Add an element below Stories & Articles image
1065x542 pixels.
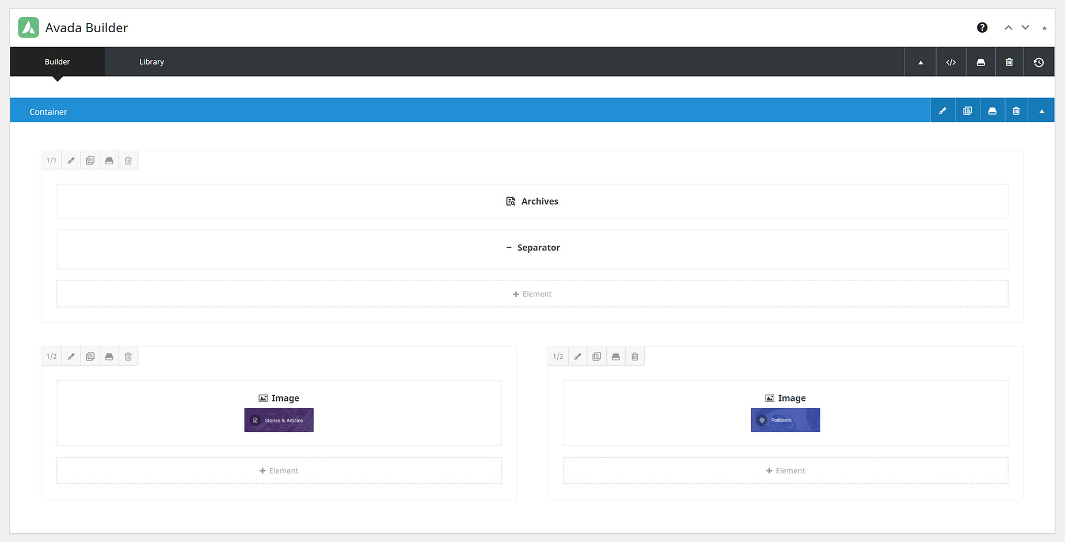coord(279,471)
